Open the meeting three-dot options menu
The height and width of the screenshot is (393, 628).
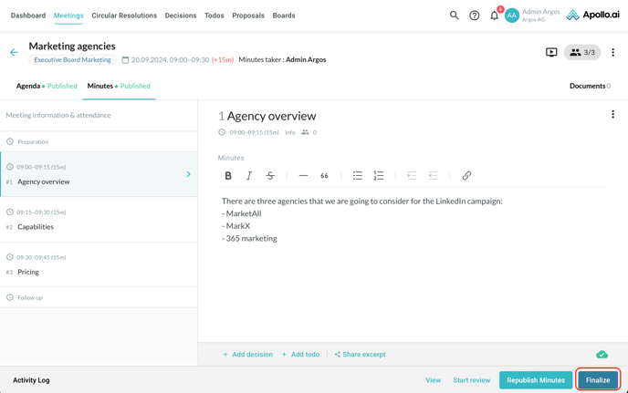point(612,53)
